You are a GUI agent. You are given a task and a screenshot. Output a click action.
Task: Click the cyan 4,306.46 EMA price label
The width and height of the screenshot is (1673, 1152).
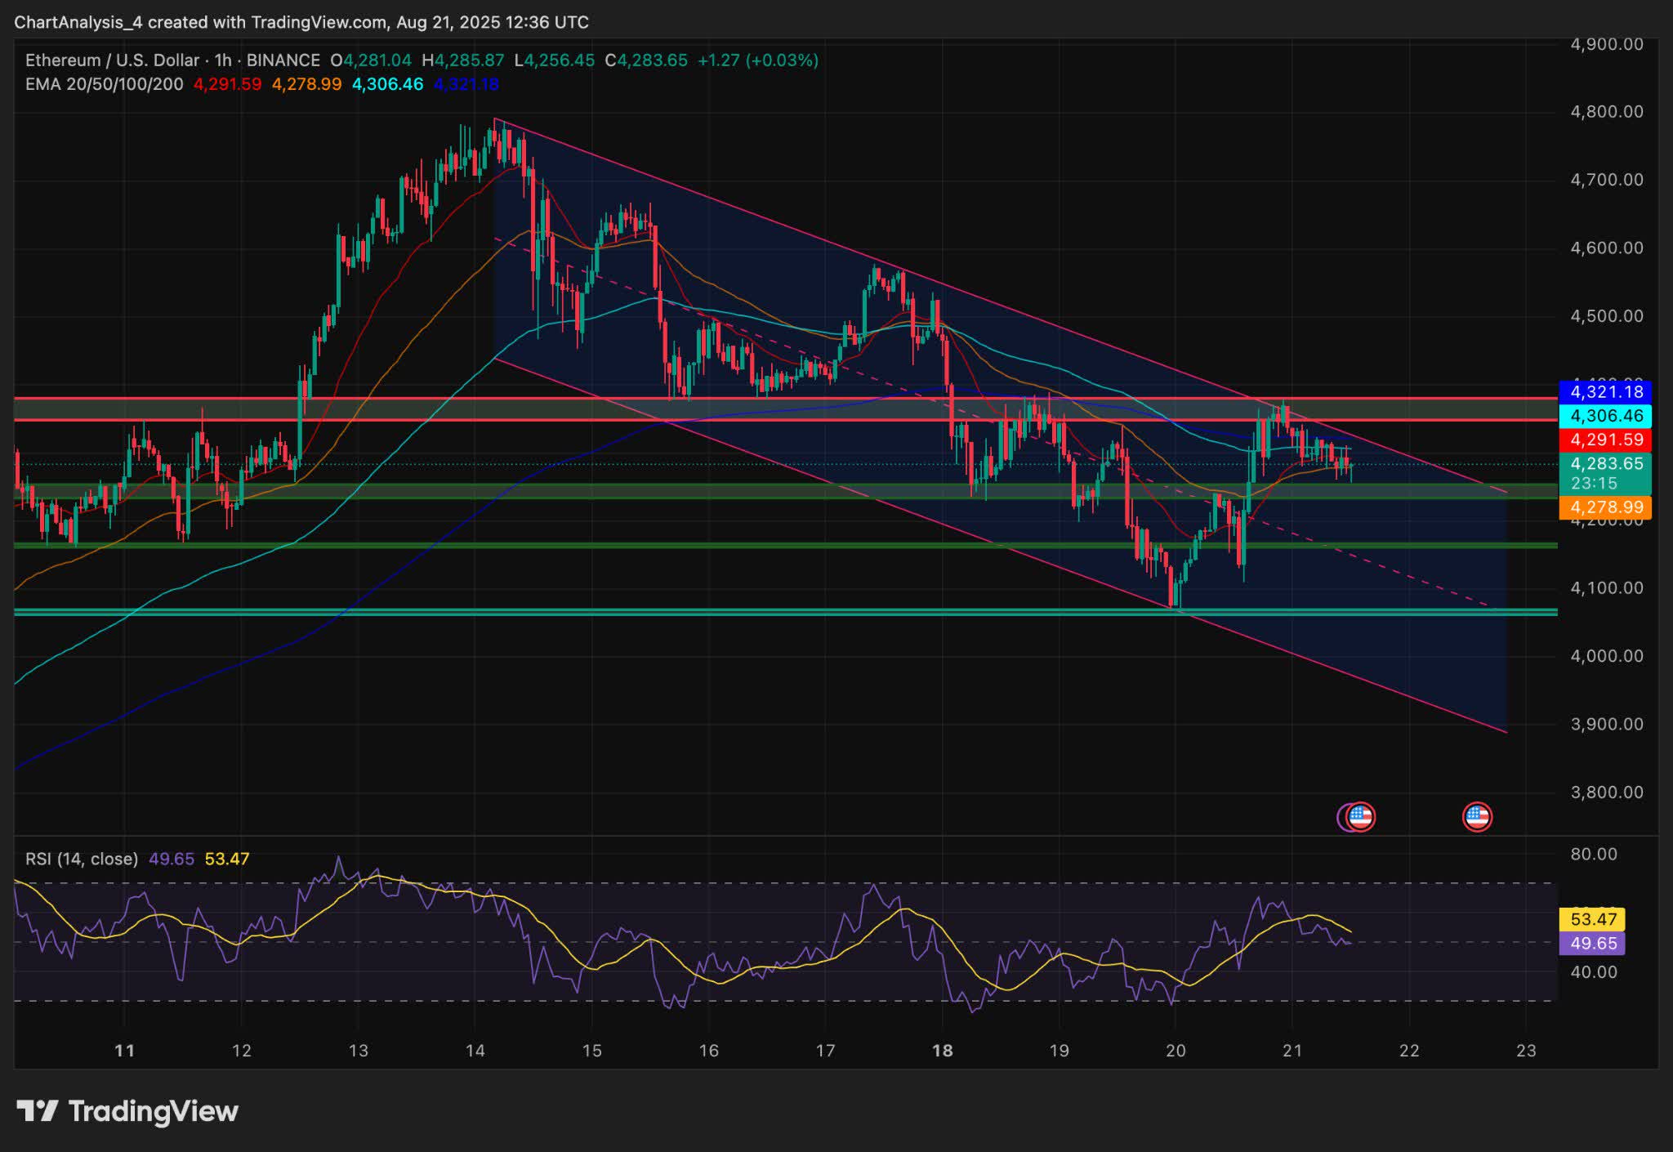coord(1607,417)
